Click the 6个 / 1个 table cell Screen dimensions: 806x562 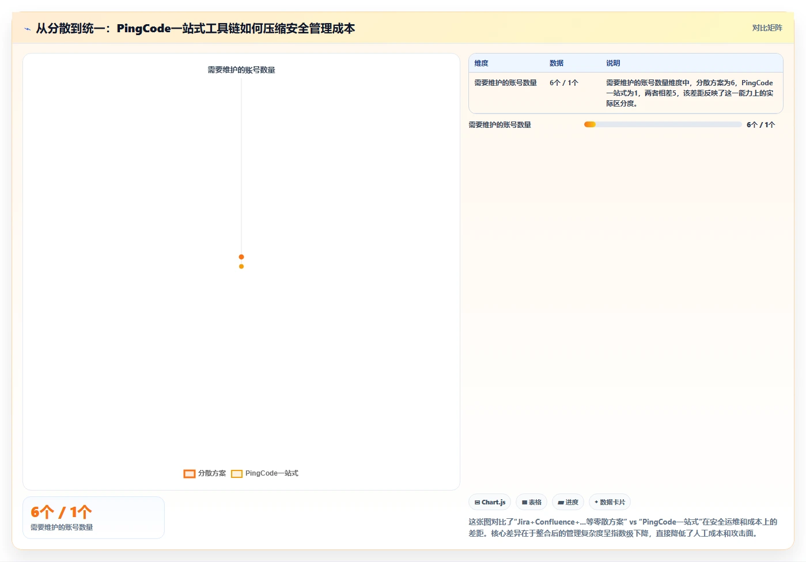tap(563, 83)
